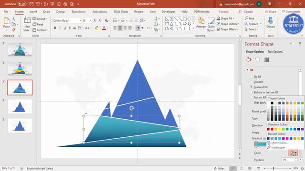Viewport: 305px width, 171px height.
Task: Click the Comments button
Action: (x=291, y=11)
